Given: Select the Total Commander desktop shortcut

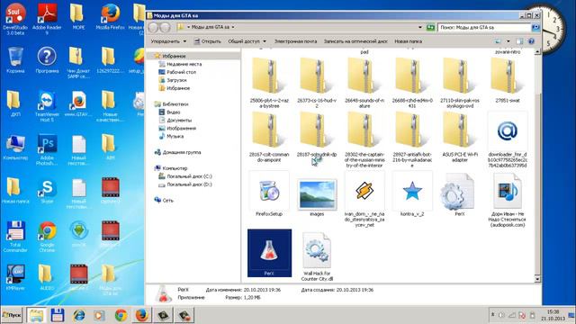Looking at the screenshot, I should pyautogui.click(x=15, y=236).
